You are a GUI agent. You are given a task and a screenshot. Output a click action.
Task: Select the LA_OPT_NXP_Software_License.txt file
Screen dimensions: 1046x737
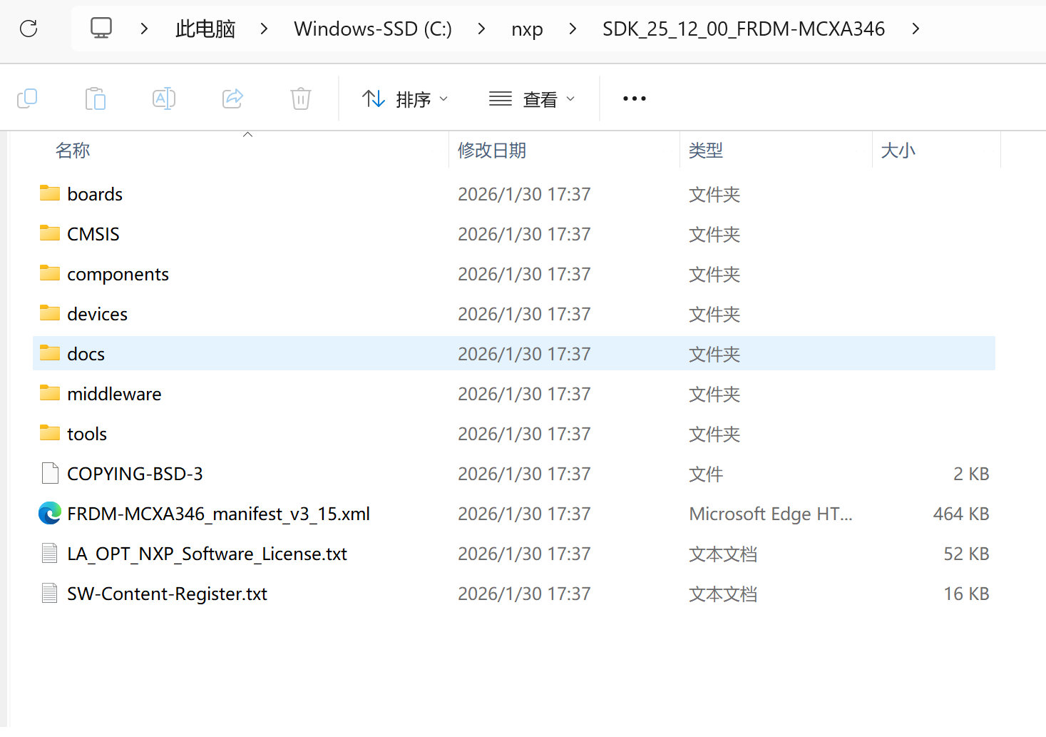(x=207, y=553)
